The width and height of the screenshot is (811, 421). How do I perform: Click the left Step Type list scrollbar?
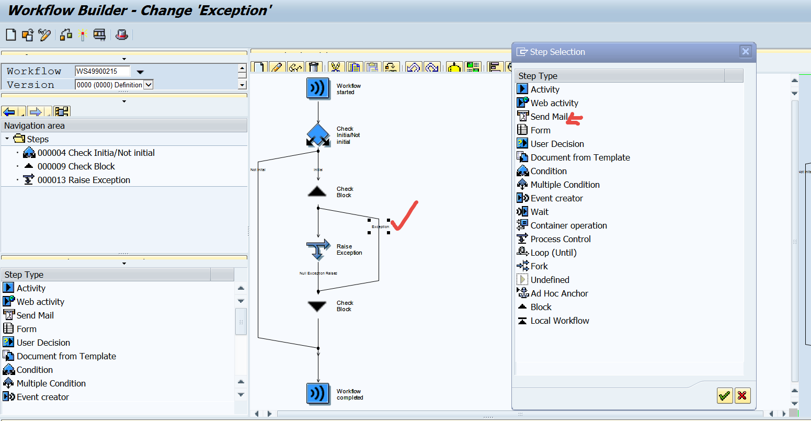(x=241, y=321)
